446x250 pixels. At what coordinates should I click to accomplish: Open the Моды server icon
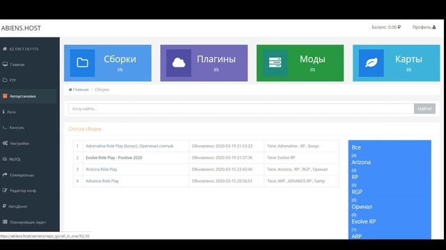click(275, 63)
